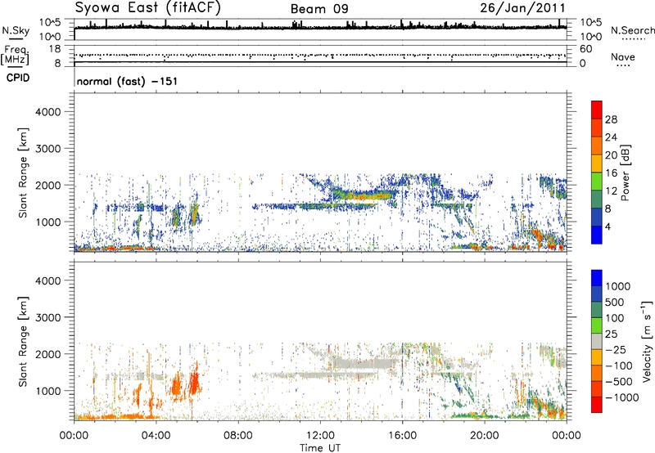Click the 'CPID' label

point(18,78)
